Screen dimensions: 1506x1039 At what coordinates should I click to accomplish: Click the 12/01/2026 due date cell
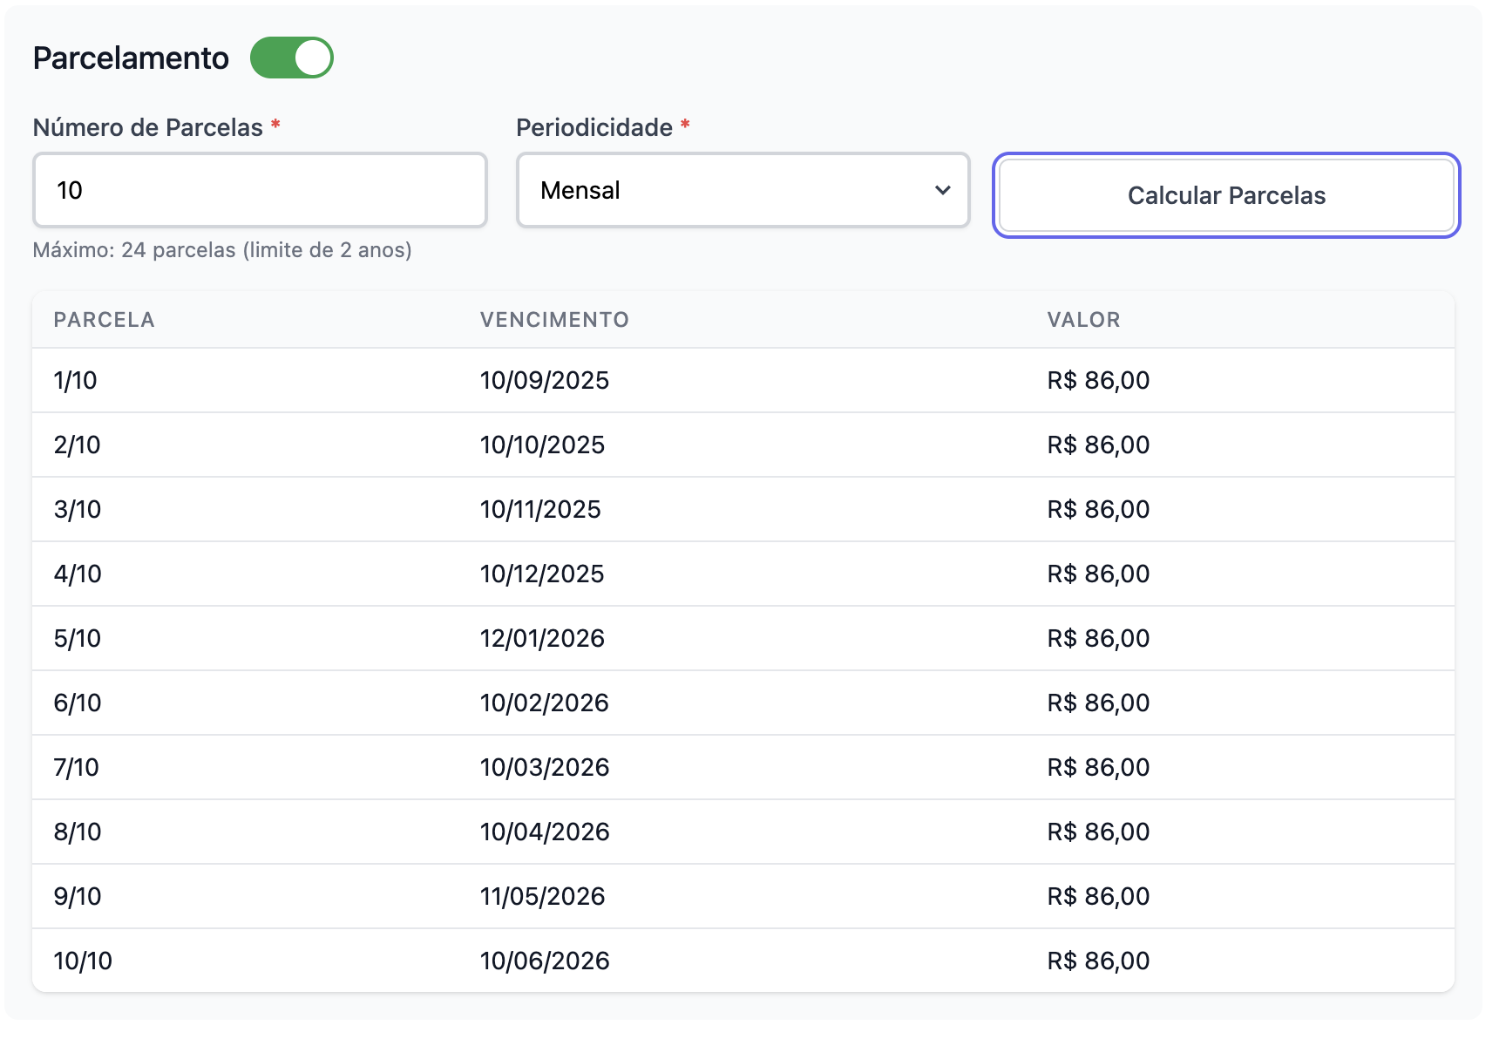pos(542,638)
